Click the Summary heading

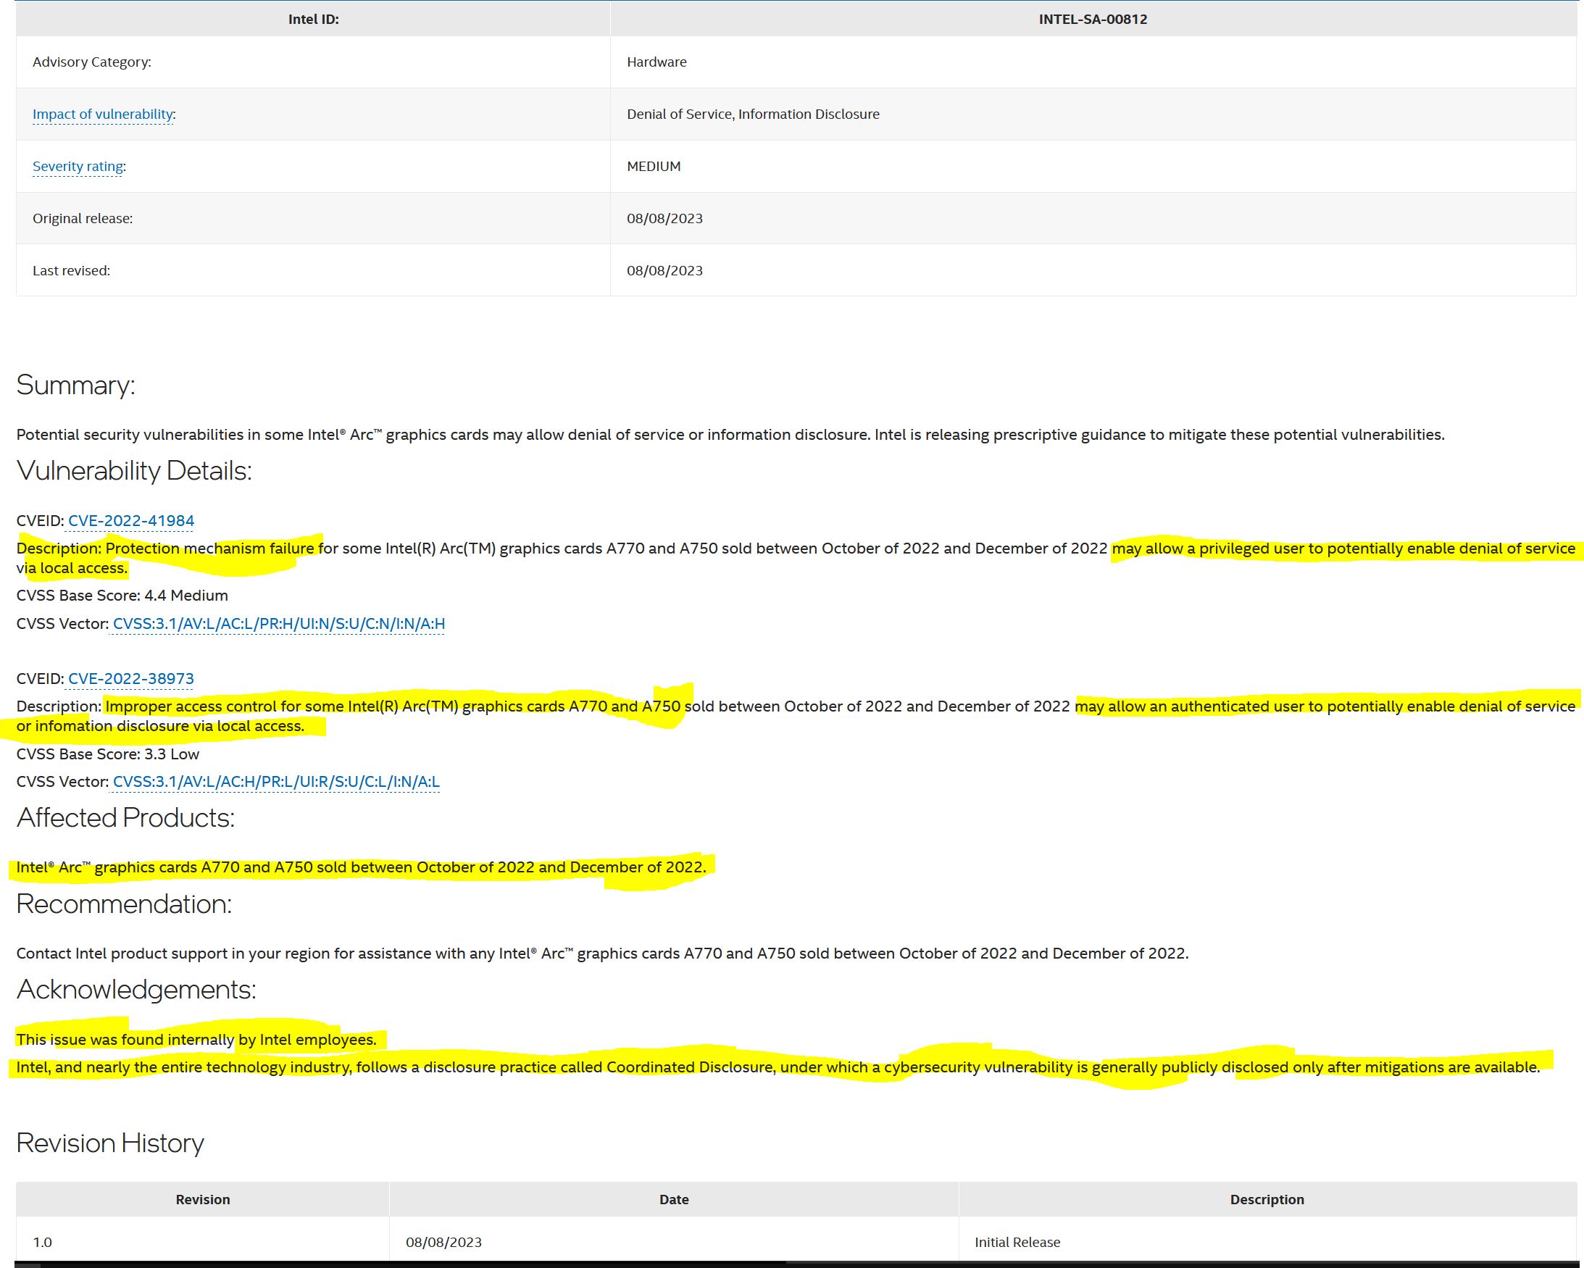(75, 385)
